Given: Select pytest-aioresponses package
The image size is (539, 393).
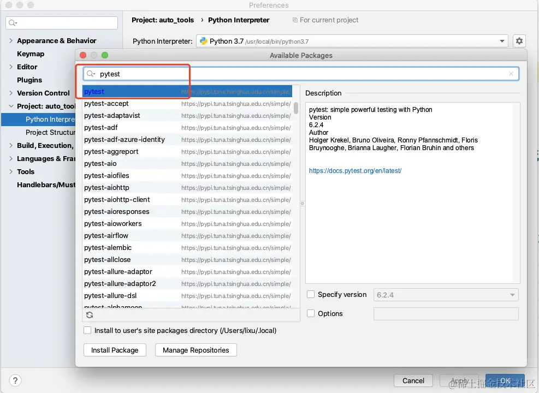Looking at the screenshot, I should point(187,212).
